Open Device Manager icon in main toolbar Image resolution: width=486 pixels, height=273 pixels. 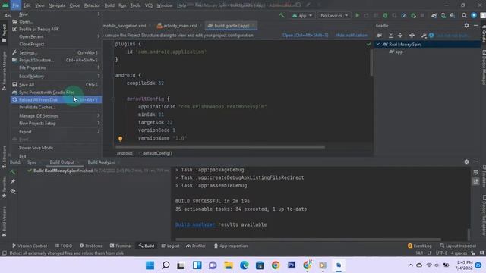click(x=443, y=15)
